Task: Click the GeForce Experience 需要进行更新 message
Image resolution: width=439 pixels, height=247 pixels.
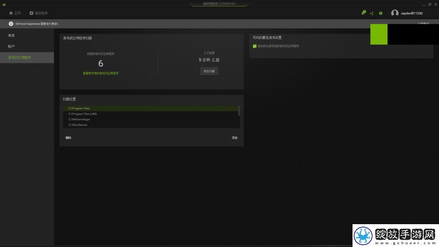Action: [37, 24]
